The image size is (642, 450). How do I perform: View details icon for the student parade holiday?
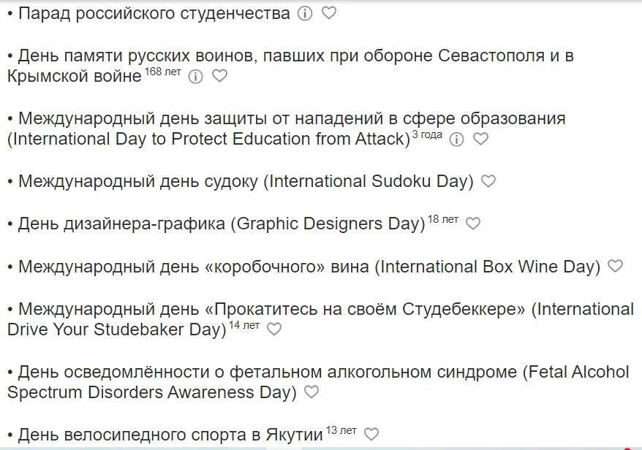point(306,13)
